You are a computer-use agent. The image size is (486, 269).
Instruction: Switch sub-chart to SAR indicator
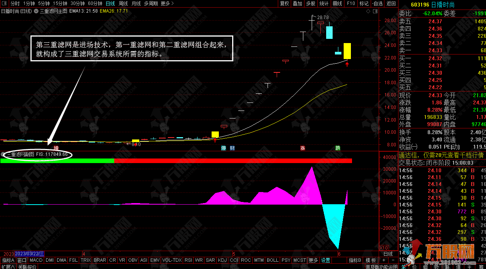click(x=210, y=260)
